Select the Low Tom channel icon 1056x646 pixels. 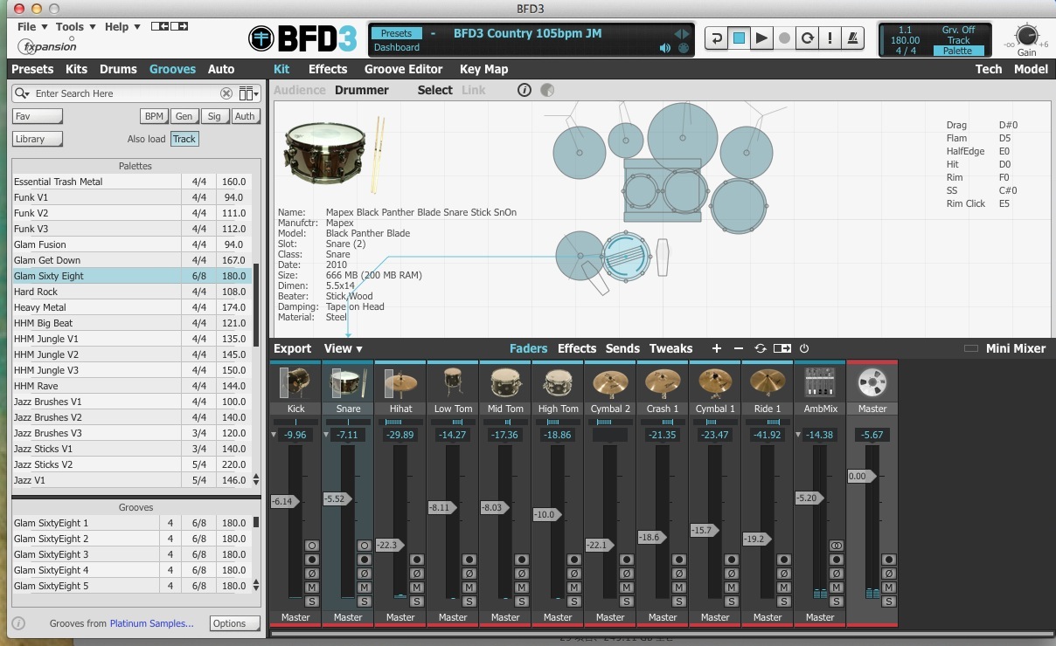453,382
